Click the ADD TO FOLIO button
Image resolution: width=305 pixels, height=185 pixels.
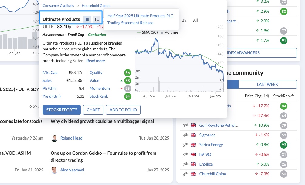point(123,110)
